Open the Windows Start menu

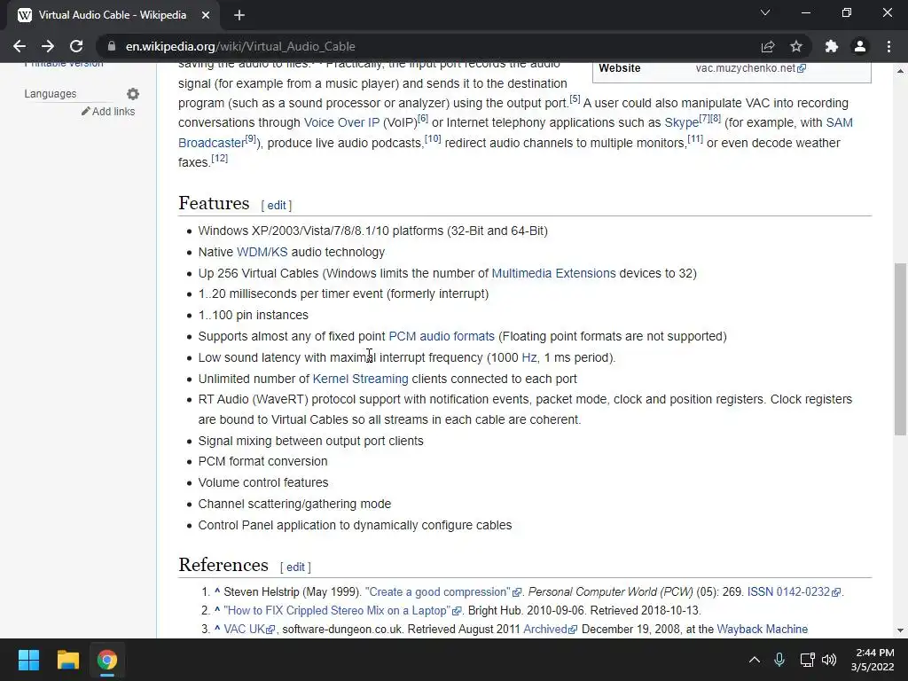tap(29, 660)
